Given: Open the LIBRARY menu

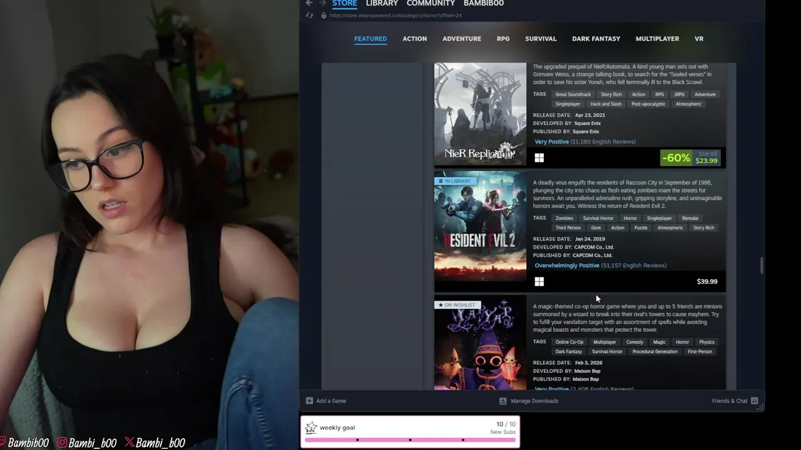Looking at the screenshot, I should (x=382, y=3).
